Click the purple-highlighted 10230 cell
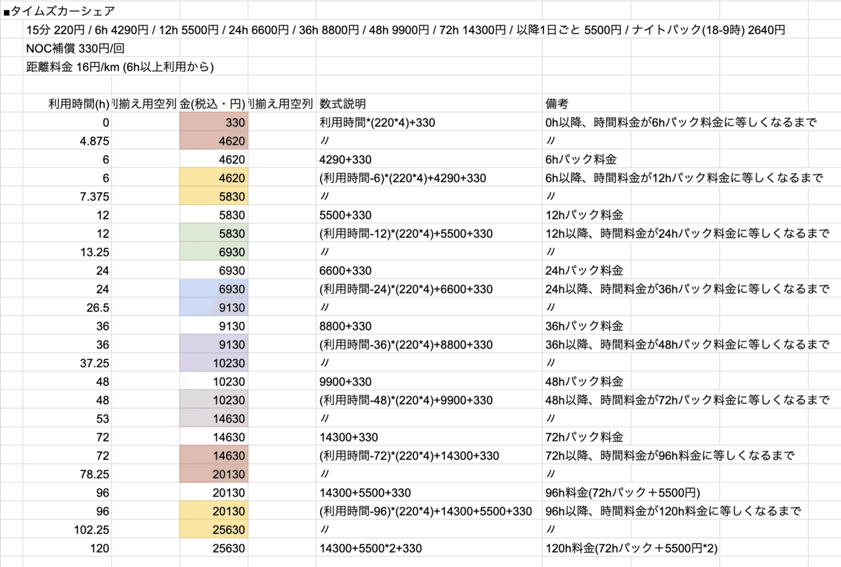The image size is (841, 567). click(214, 362)
